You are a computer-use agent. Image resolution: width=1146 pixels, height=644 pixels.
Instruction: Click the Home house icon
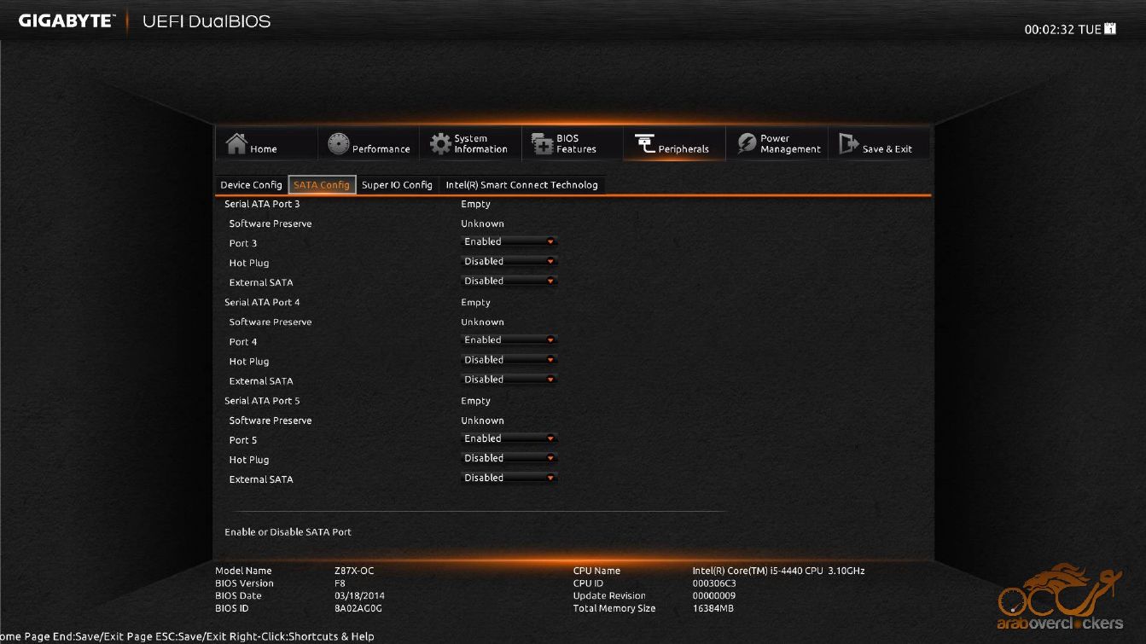[x=236, y=143]
